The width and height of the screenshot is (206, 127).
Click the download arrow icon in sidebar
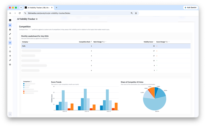coord(10,47)
